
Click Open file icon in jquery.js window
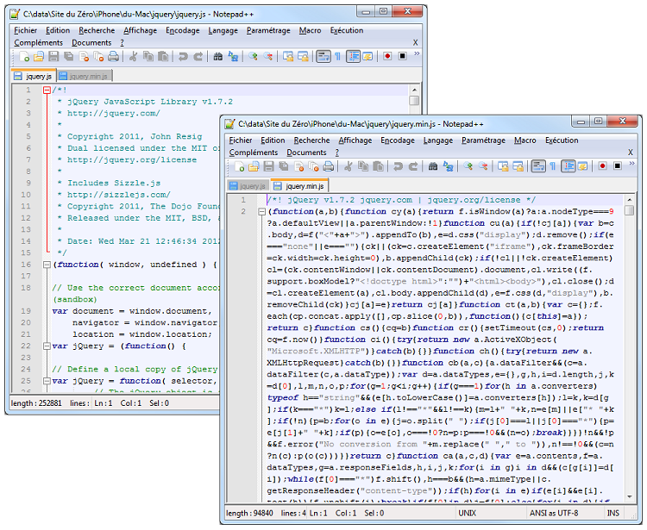coord(39,57)
